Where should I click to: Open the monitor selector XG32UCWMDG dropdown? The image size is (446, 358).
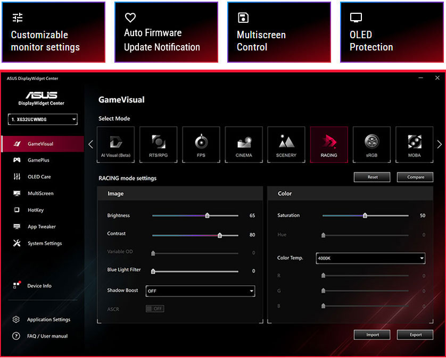(x=43, y=120)
